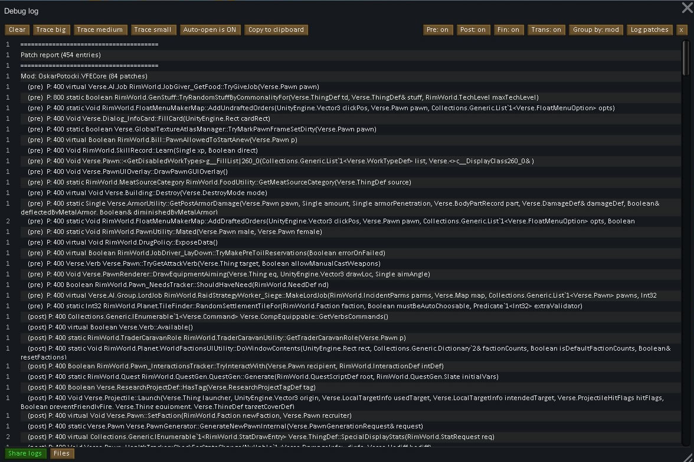Toggle Pre: on filter
Image resolution: width=694 pixels, height=462 pixels.
[438, 29]
